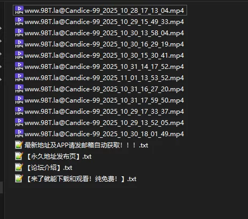Click MP4 icon of 10_29_15_49_33 file

pyautogui.click(x=19, y=21)
